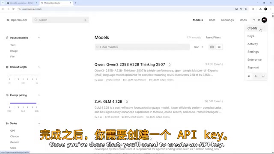Open a new browser tab
Image resolution: width=274 pixels, height=154 pixels.
point(75,3)
